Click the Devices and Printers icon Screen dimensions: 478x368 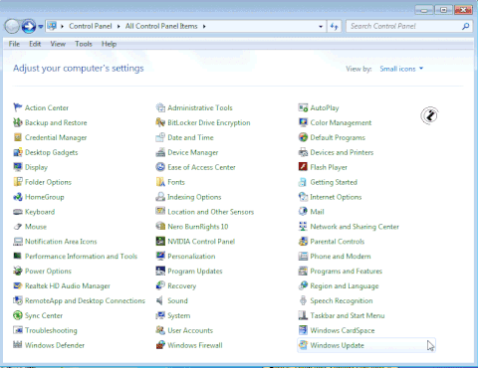pyautogui.click(x=303, y=152)
